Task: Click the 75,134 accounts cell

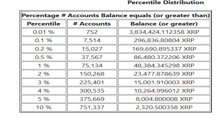Action: coord(92,65)
